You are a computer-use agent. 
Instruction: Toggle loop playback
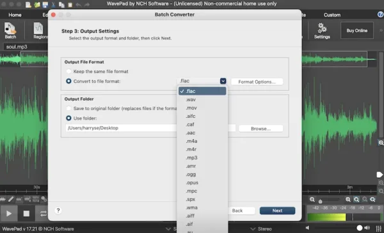(42, 214)
